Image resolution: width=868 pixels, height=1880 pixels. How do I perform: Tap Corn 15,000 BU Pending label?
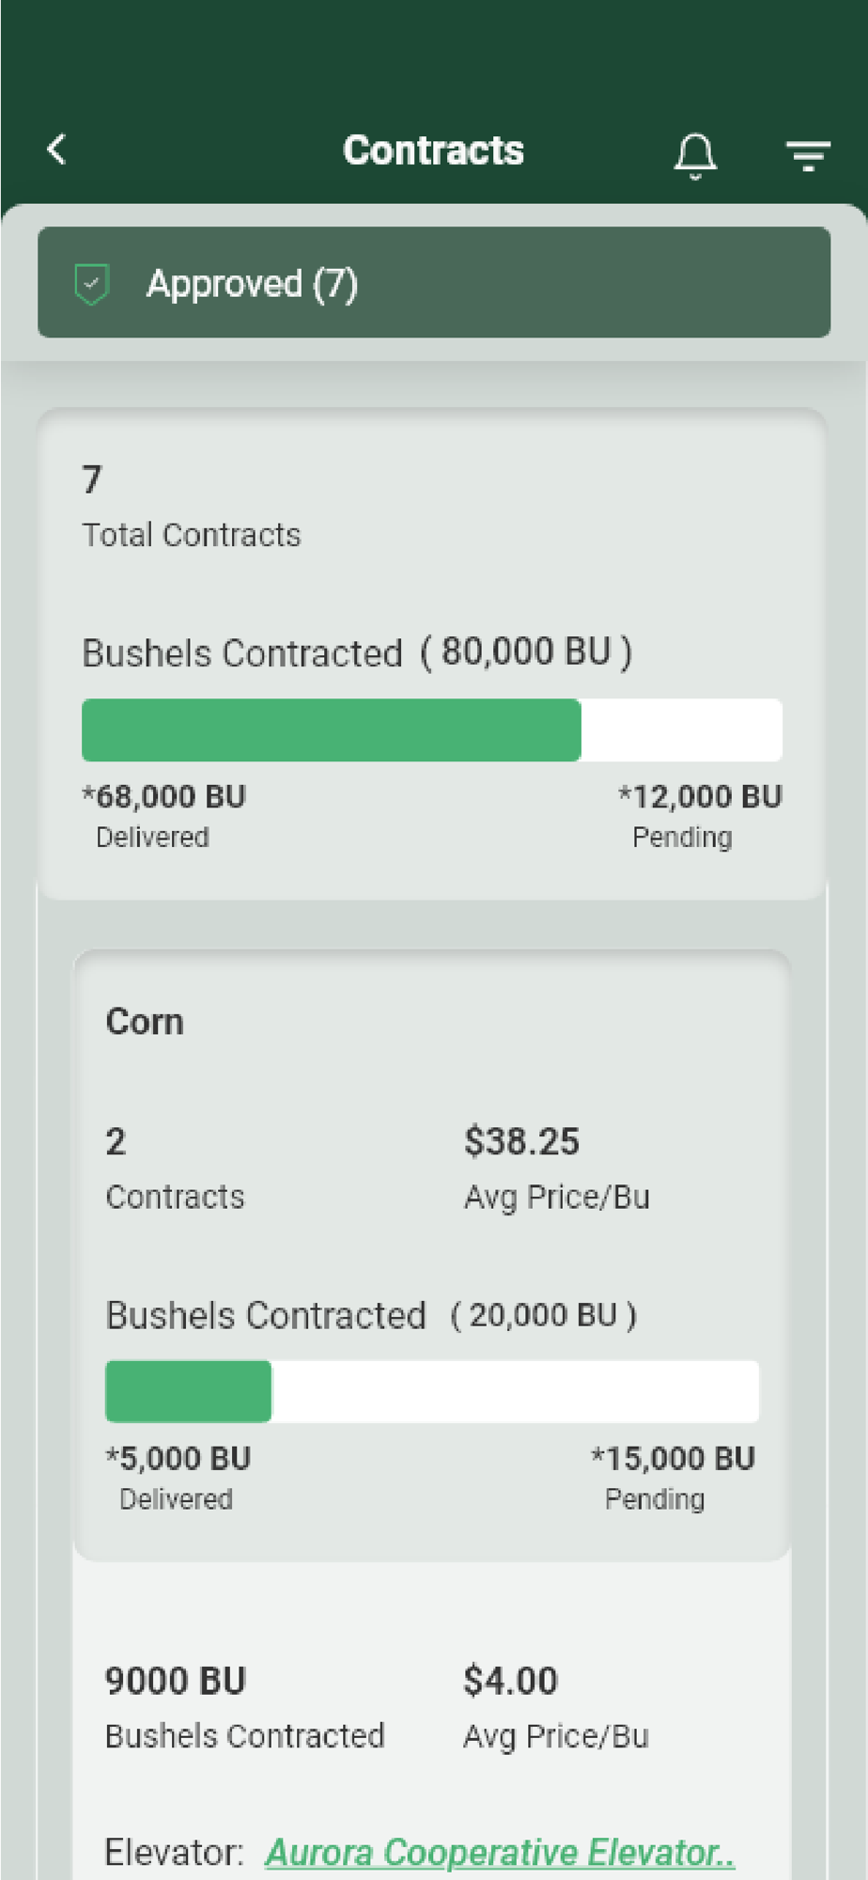[x=672, y=1477]
